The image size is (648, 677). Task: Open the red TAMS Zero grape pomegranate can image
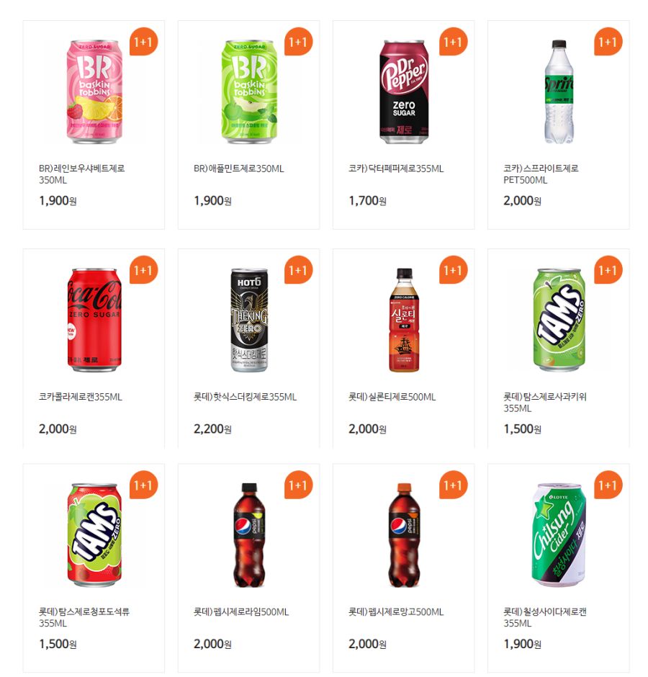(94, 535)
